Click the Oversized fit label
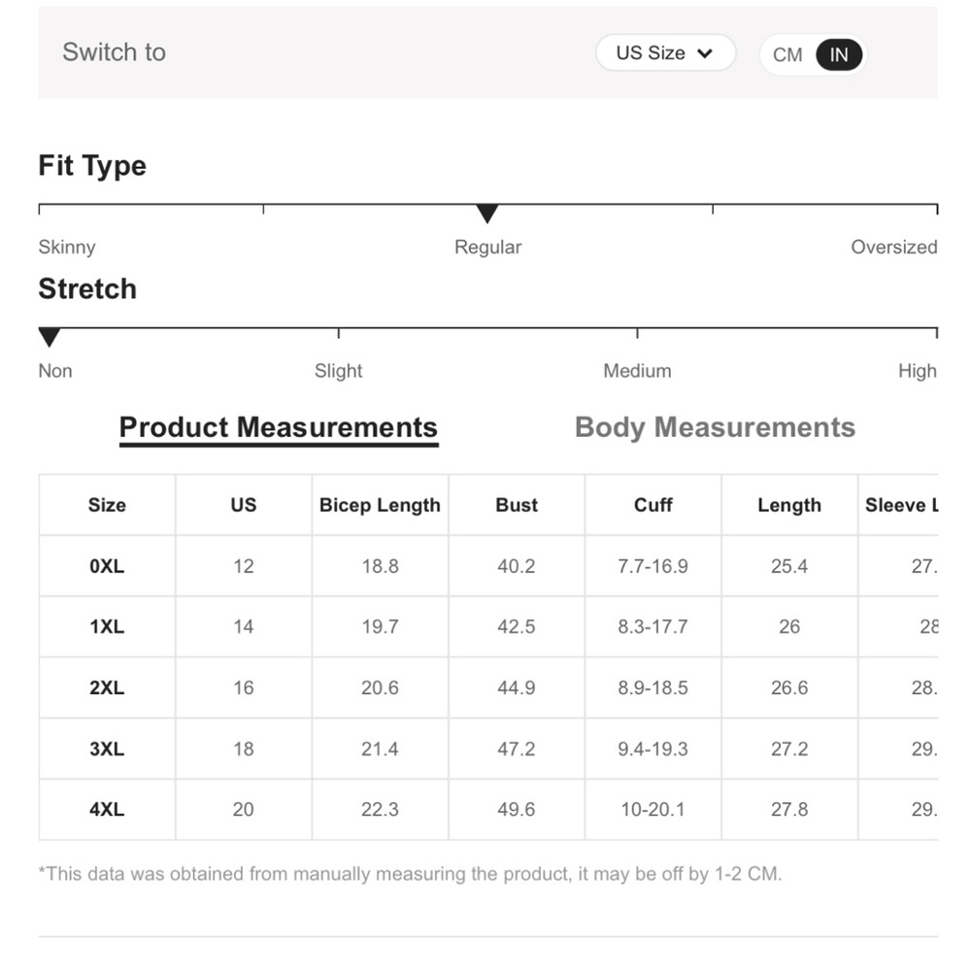The image size is (971, 971). click(x=893, y=247)
